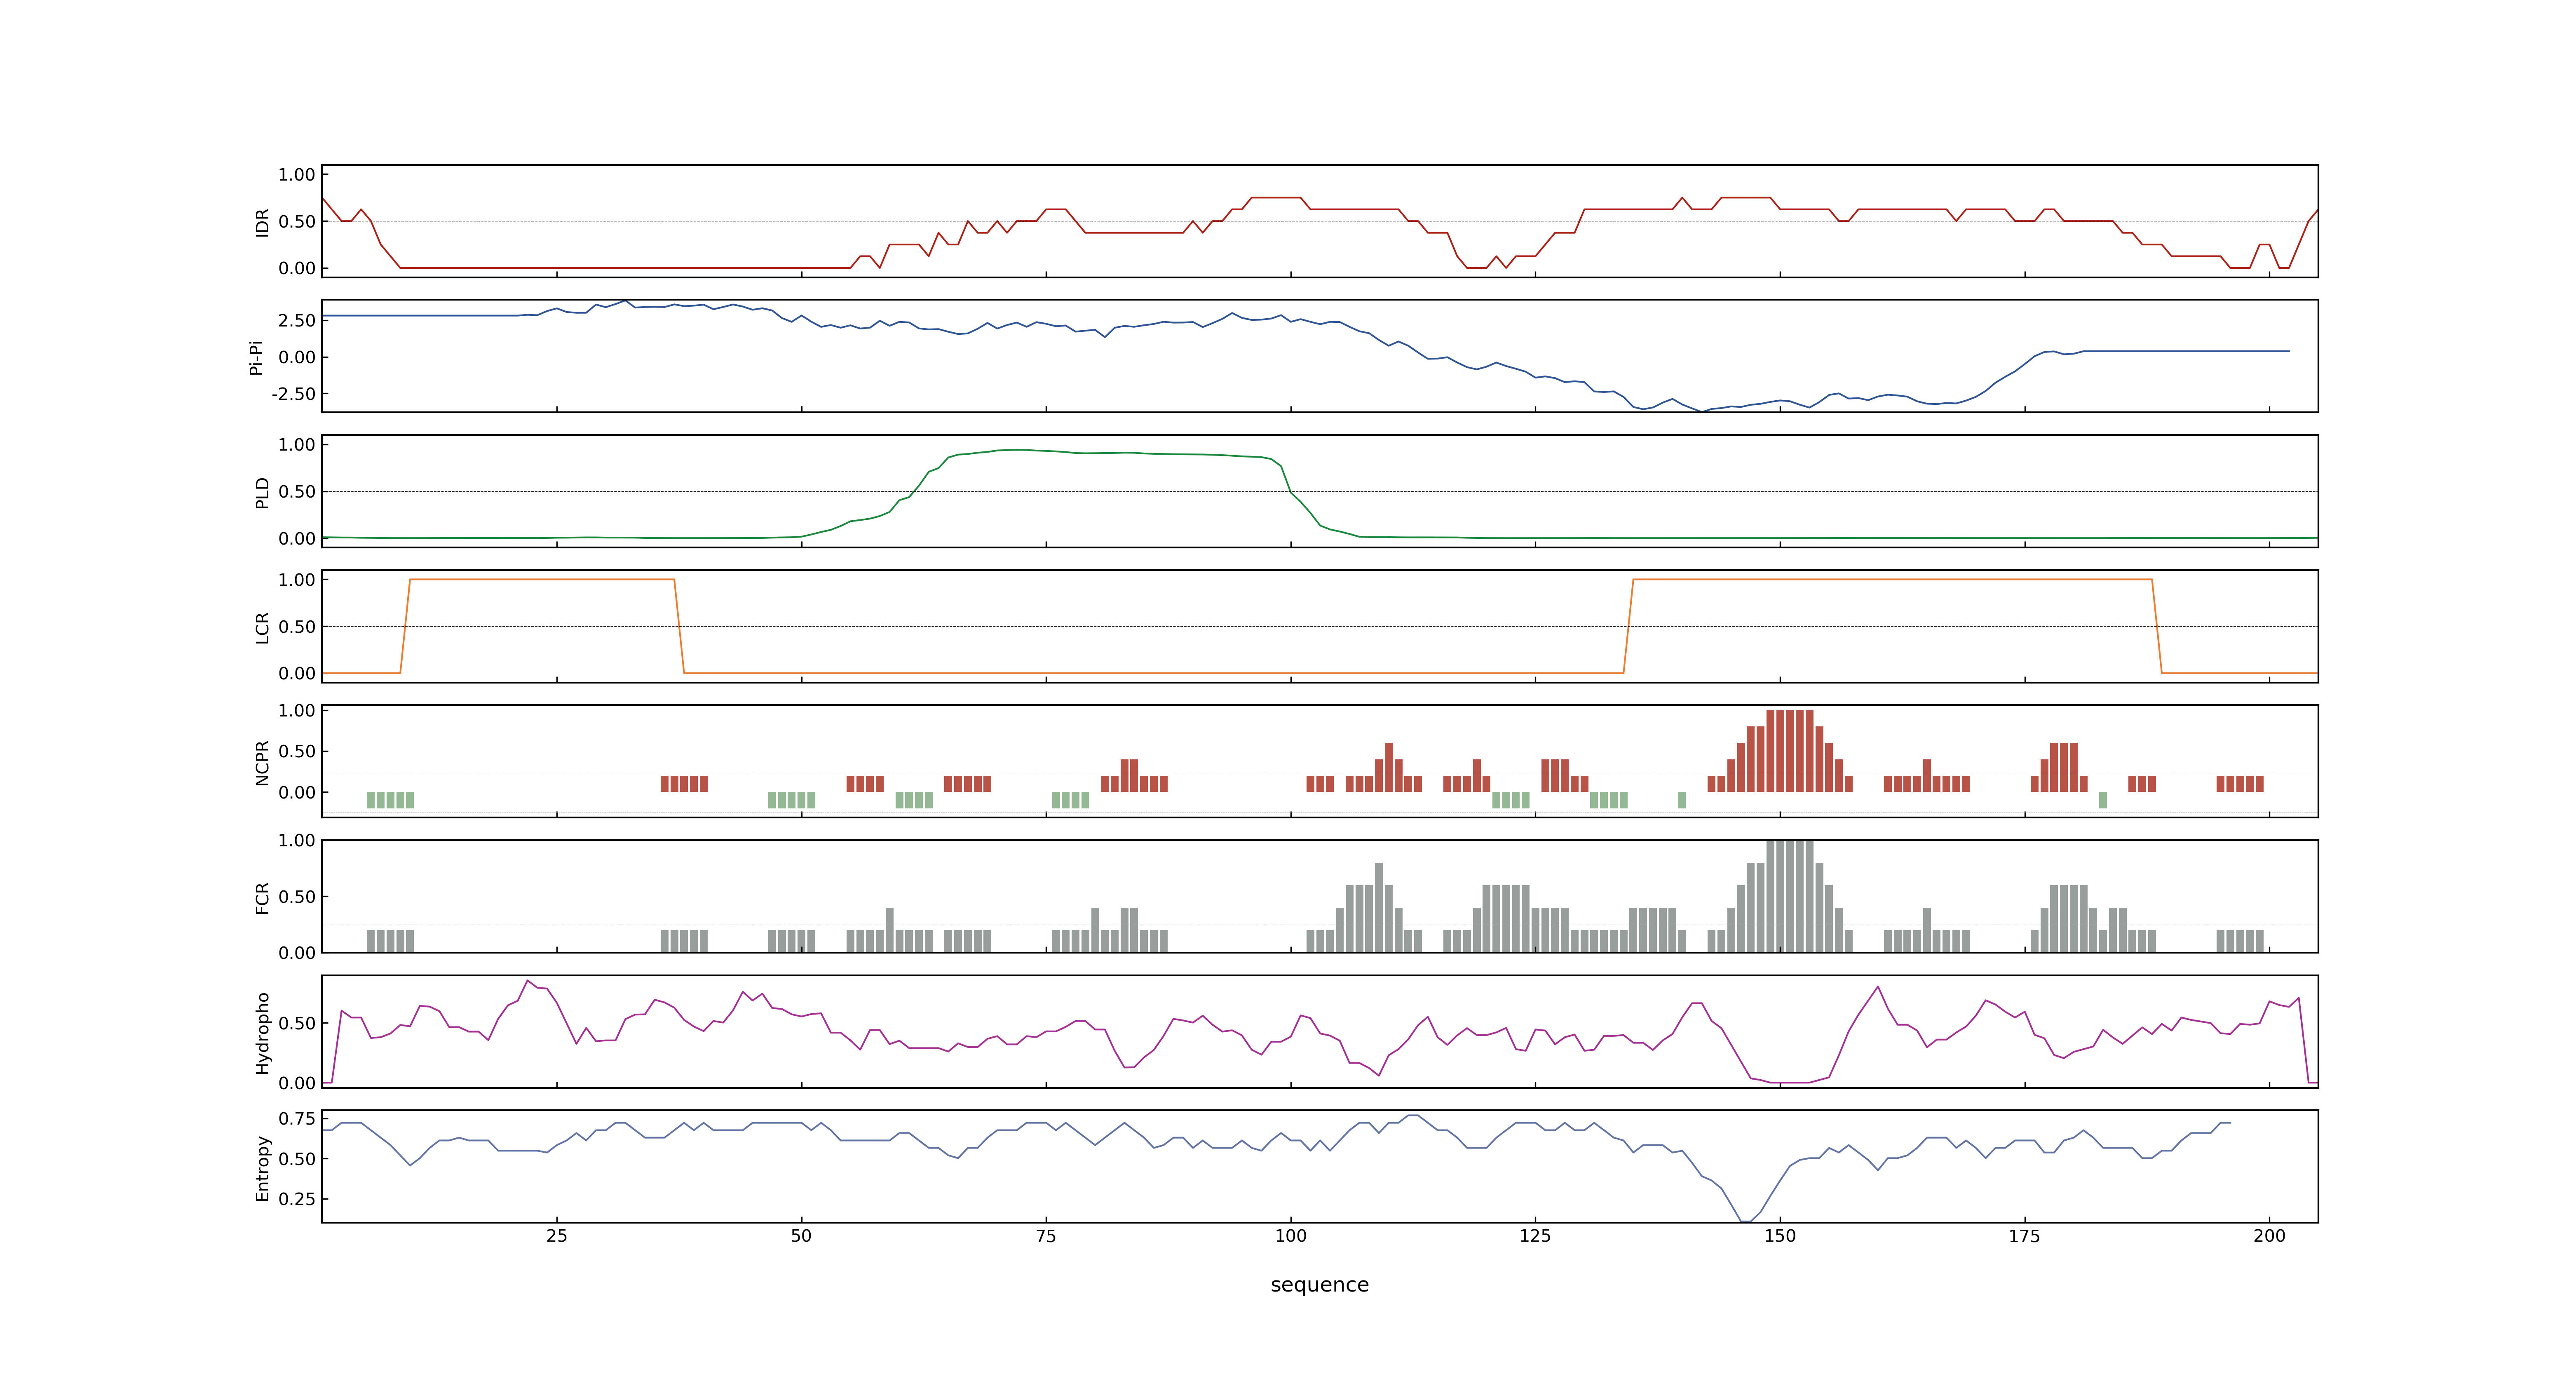
Task: Click the tallest FCR gray bars at 150
Action: coord(1789,896)
